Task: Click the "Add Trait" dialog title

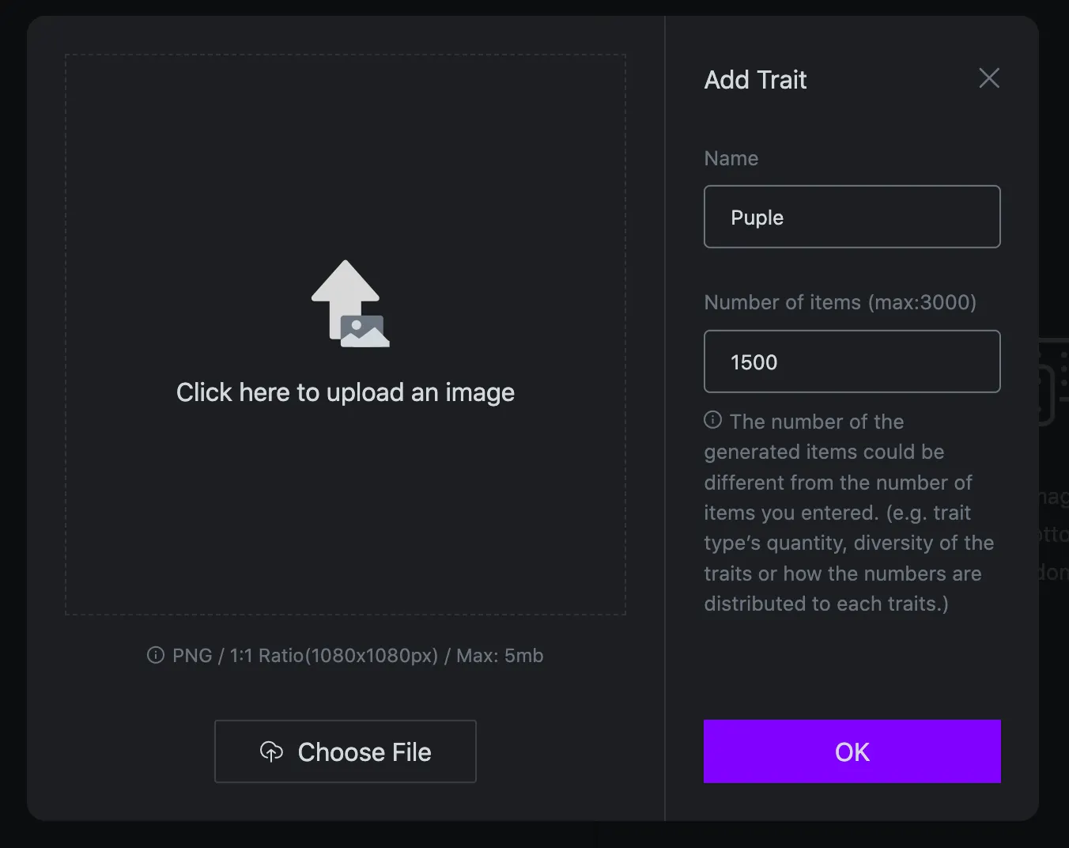Action: (755, 80)
